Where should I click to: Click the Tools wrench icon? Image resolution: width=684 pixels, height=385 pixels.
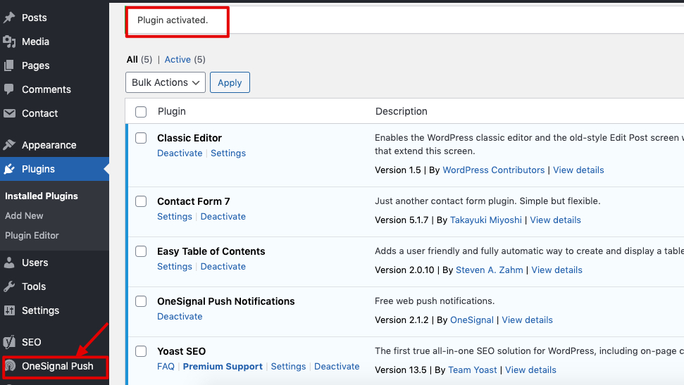click(x=9, y=286)
